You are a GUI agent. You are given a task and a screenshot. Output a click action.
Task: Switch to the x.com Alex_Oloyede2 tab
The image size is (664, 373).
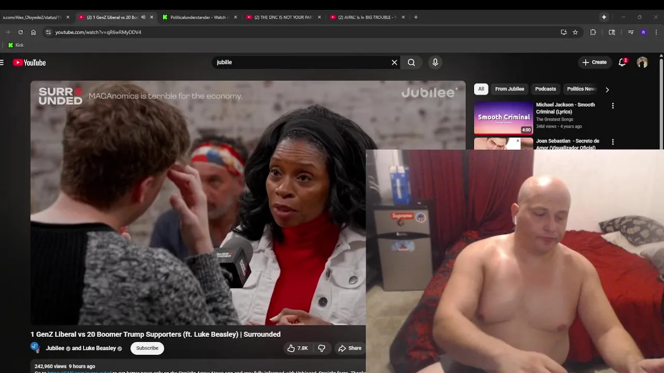coord(31,17)
